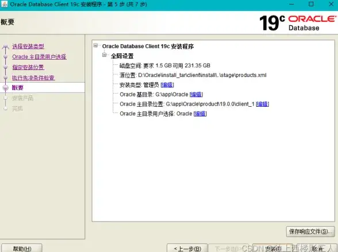Collapse the 全局设置 tree node
This screenshot has height=252, width=338.
(105, 55)
